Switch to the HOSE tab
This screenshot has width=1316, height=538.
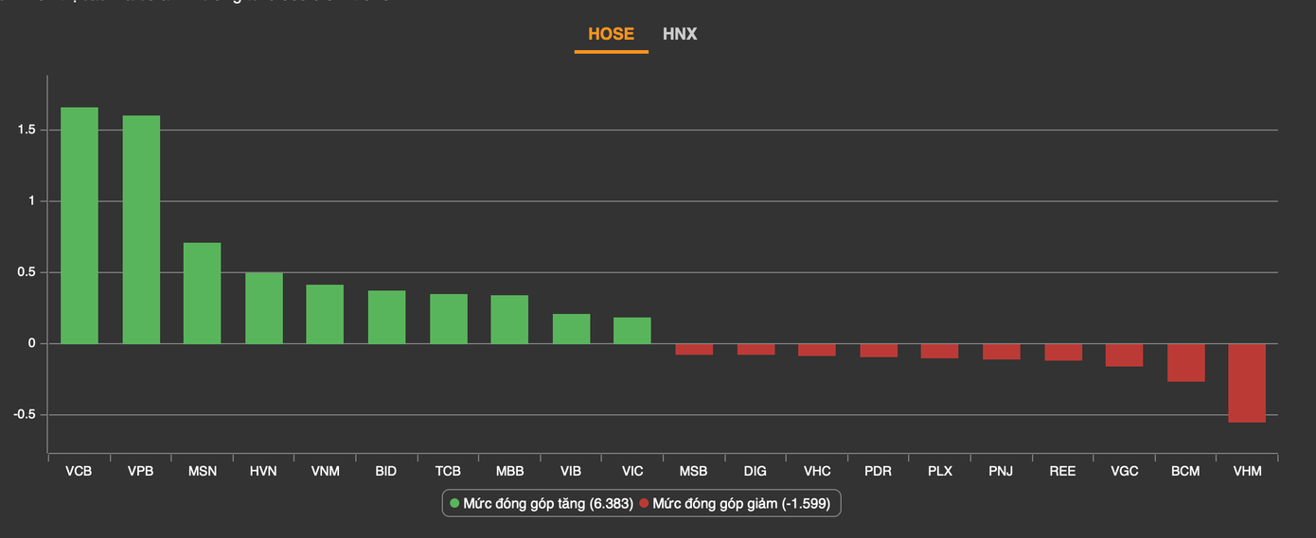coord(611,34)
